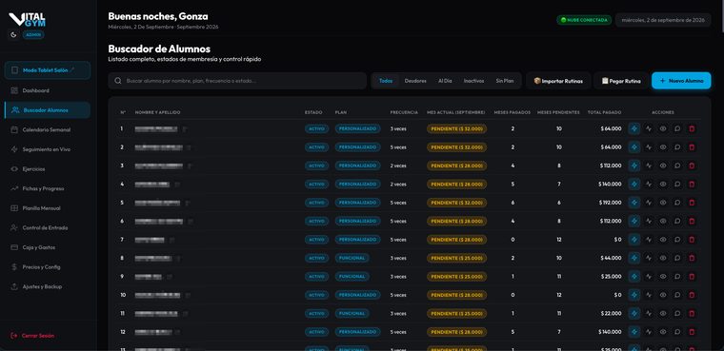Click the blue sparkle action in row 9
The image size is (724, 351).
coord(634,276)
